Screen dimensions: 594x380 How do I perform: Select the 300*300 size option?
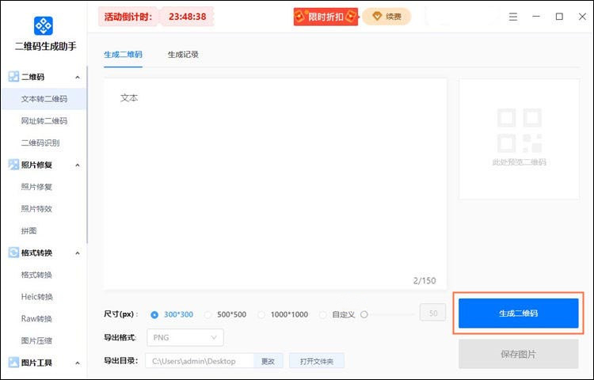point(172,314)
